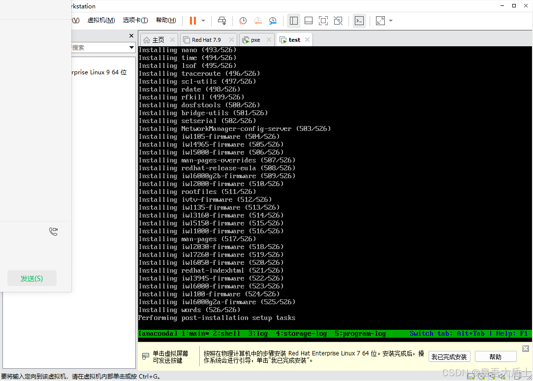Click the stretch guest display icon
This screenshot has width=533, height=381.
coord(380,21)
